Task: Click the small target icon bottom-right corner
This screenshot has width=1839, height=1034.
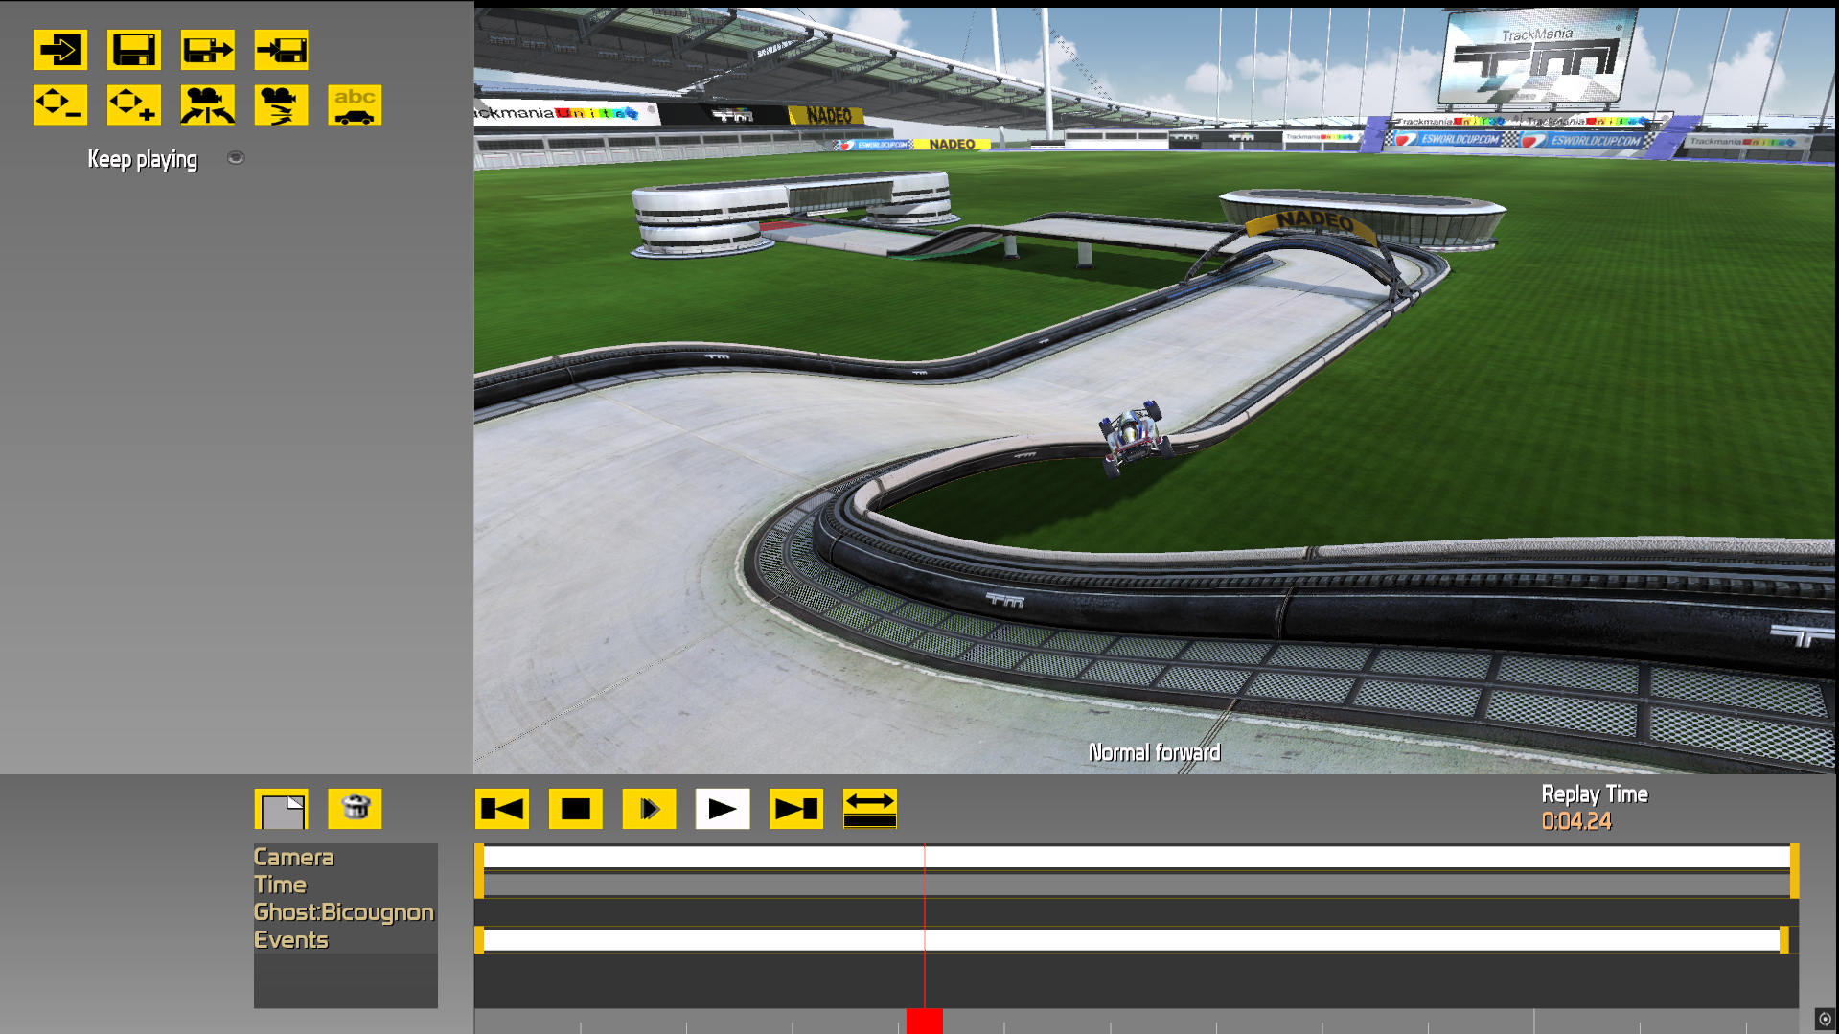Action: click(x=1825, y=1020)
